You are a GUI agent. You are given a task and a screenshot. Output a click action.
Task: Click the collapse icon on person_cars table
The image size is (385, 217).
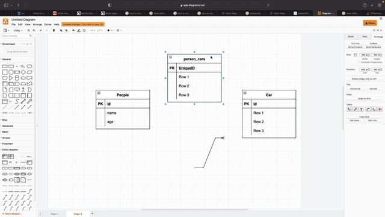point(171,57)
